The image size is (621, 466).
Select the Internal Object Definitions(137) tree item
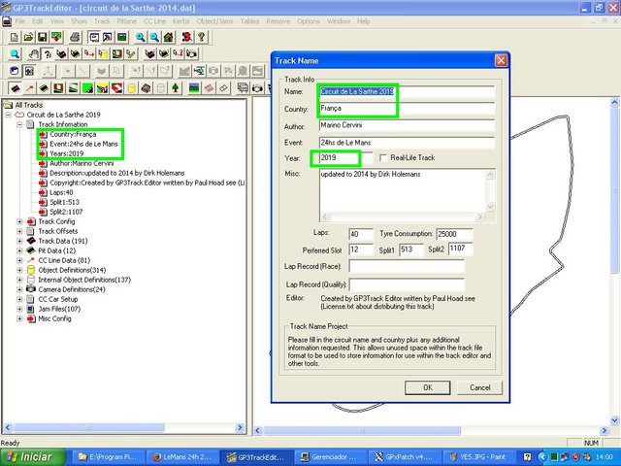tap(84, 280)
